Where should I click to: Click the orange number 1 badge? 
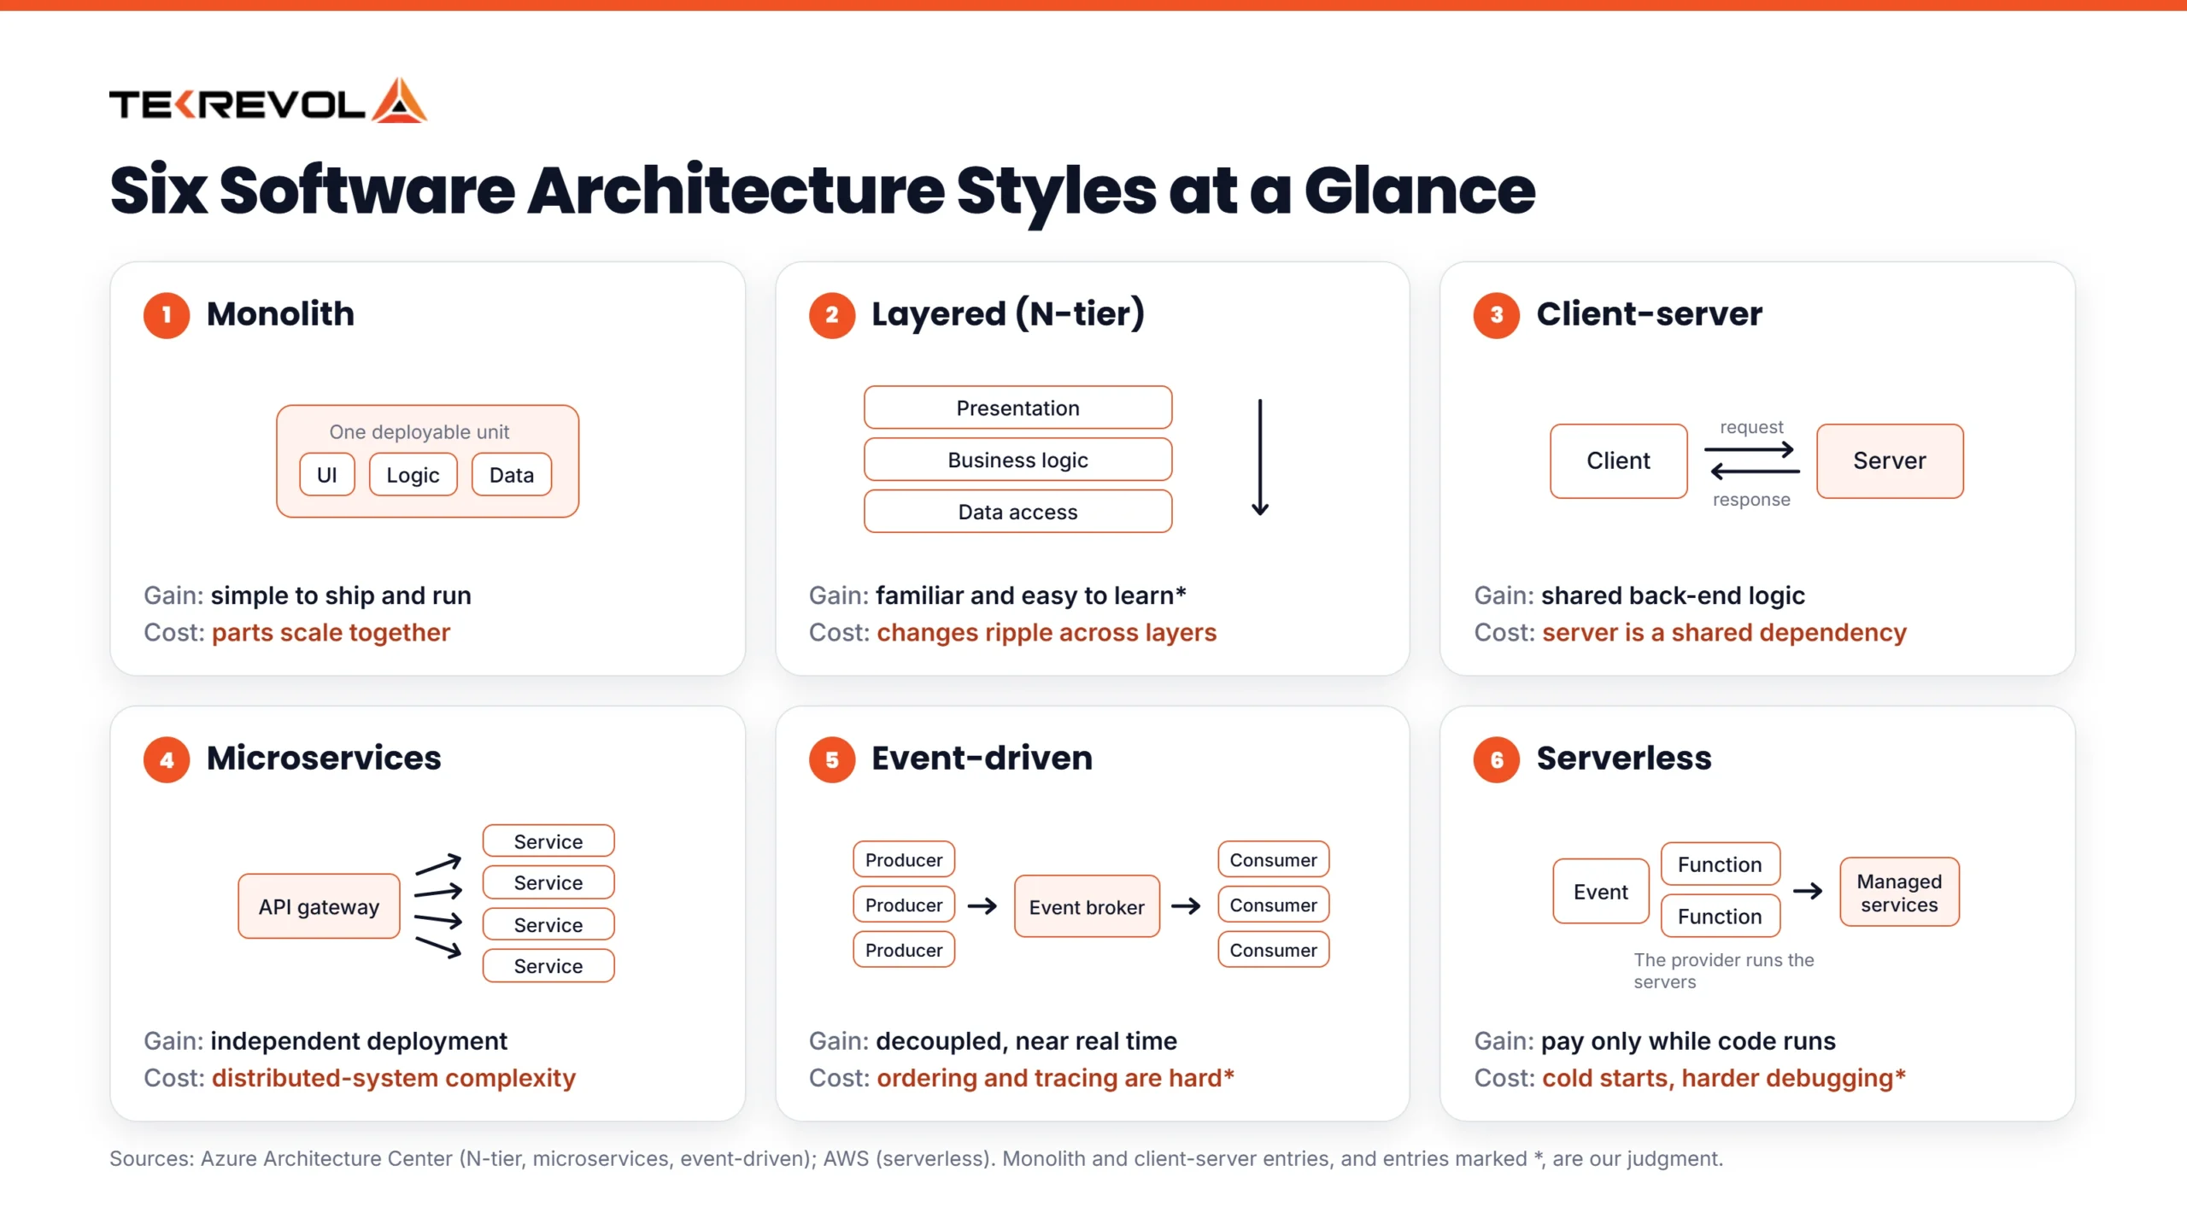167,315
